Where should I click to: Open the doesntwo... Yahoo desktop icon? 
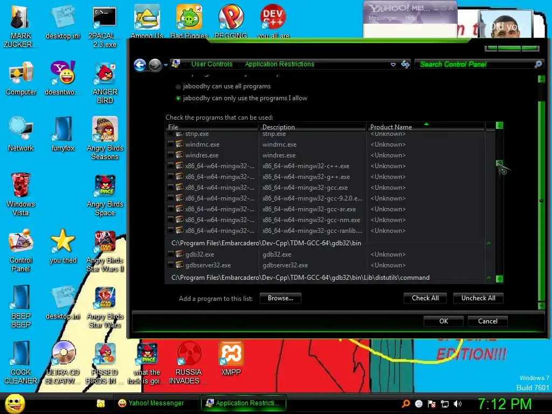click(x=63, y=78)
